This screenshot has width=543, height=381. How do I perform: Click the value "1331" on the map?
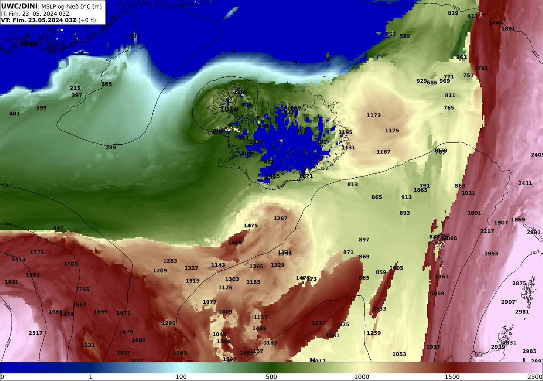point(88,345)
